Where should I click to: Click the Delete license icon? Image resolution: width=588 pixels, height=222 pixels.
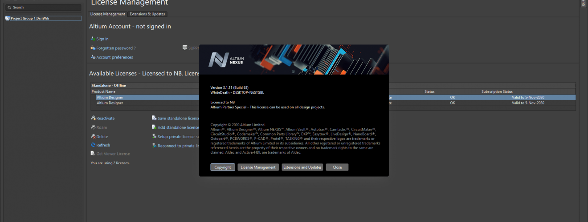tap(93, 136)
